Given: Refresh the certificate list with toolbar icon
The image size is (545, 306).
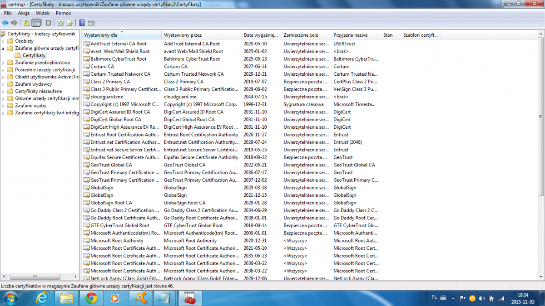Looking at the screenshot, I should click(61, 23).
